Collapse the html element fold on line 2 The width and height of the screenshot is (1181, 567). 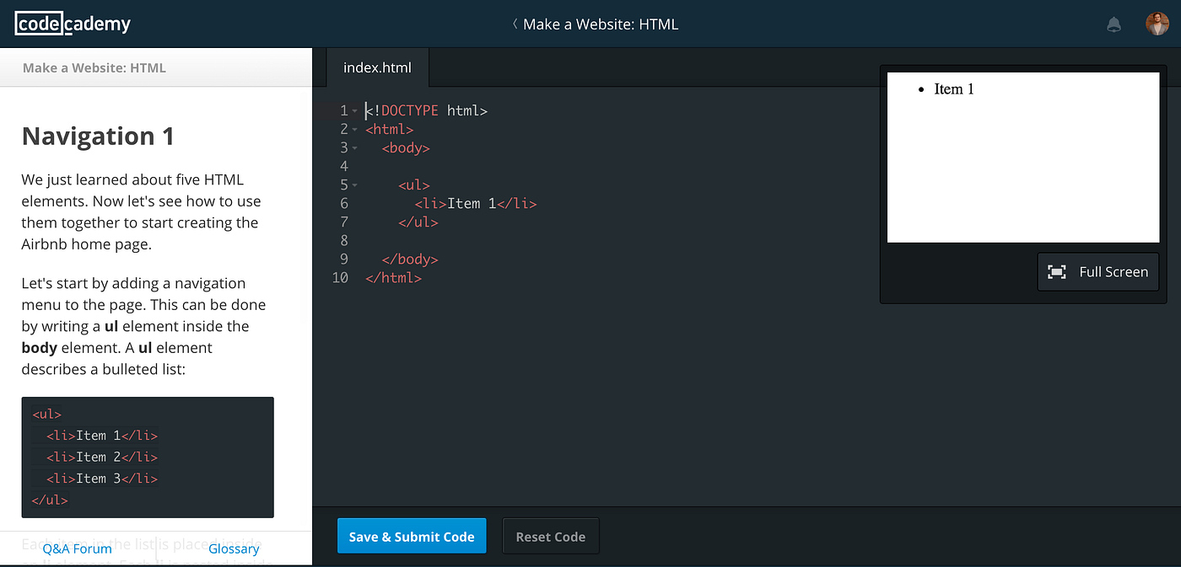point(357,129)
